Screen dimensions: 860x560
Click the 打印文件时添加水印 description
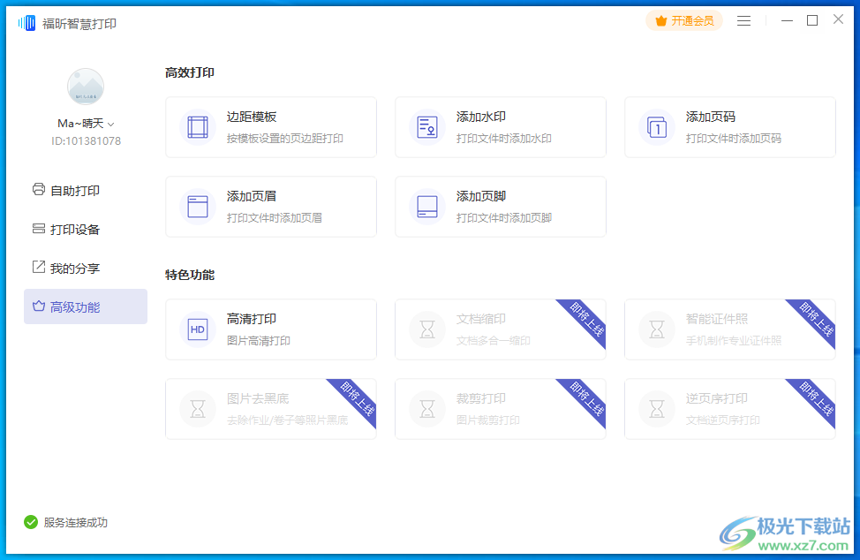[504, 138]
